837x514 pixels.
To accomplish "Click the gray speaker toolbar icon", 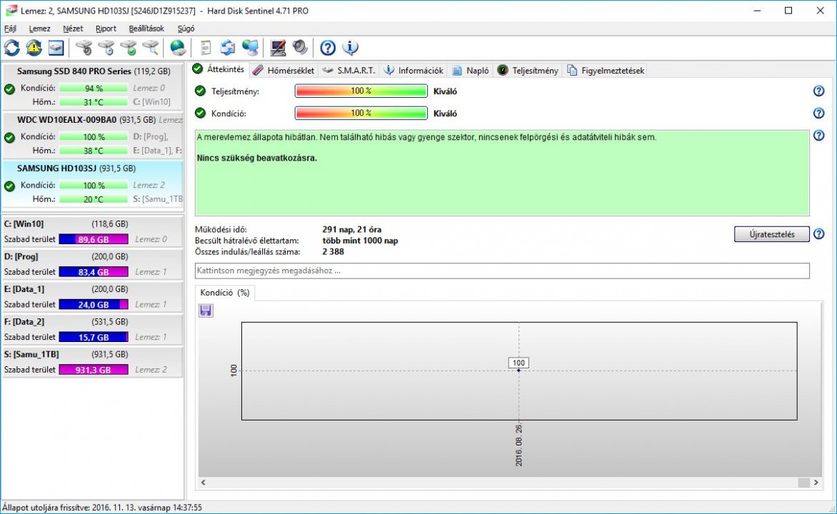I will (300, 48).
